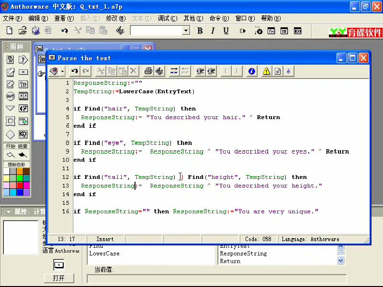The width and height of the screenshot is (383, 287).
Task: Select the DVD icon in icon palette
Action: coord(23,121)
